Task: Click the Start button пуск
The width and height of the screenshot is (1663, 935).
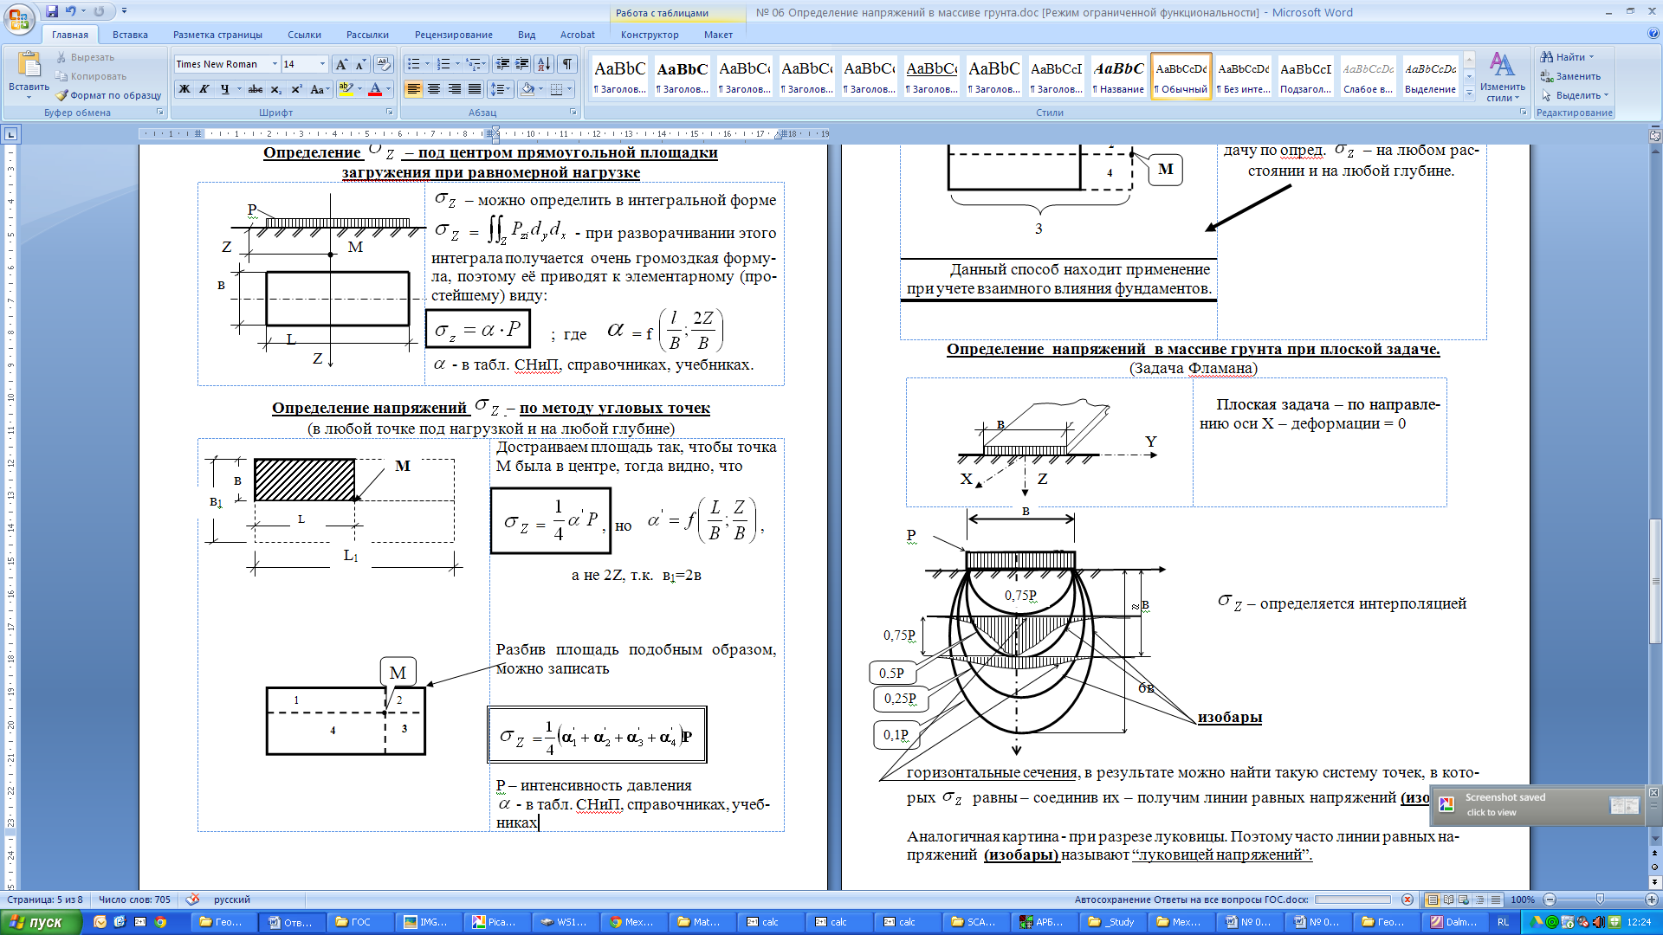Action: (x=40, y=922)
